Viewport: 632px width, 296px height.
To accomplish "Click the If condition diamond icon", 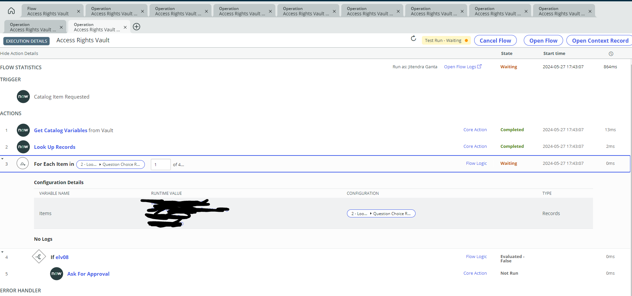I will (39, 257).
